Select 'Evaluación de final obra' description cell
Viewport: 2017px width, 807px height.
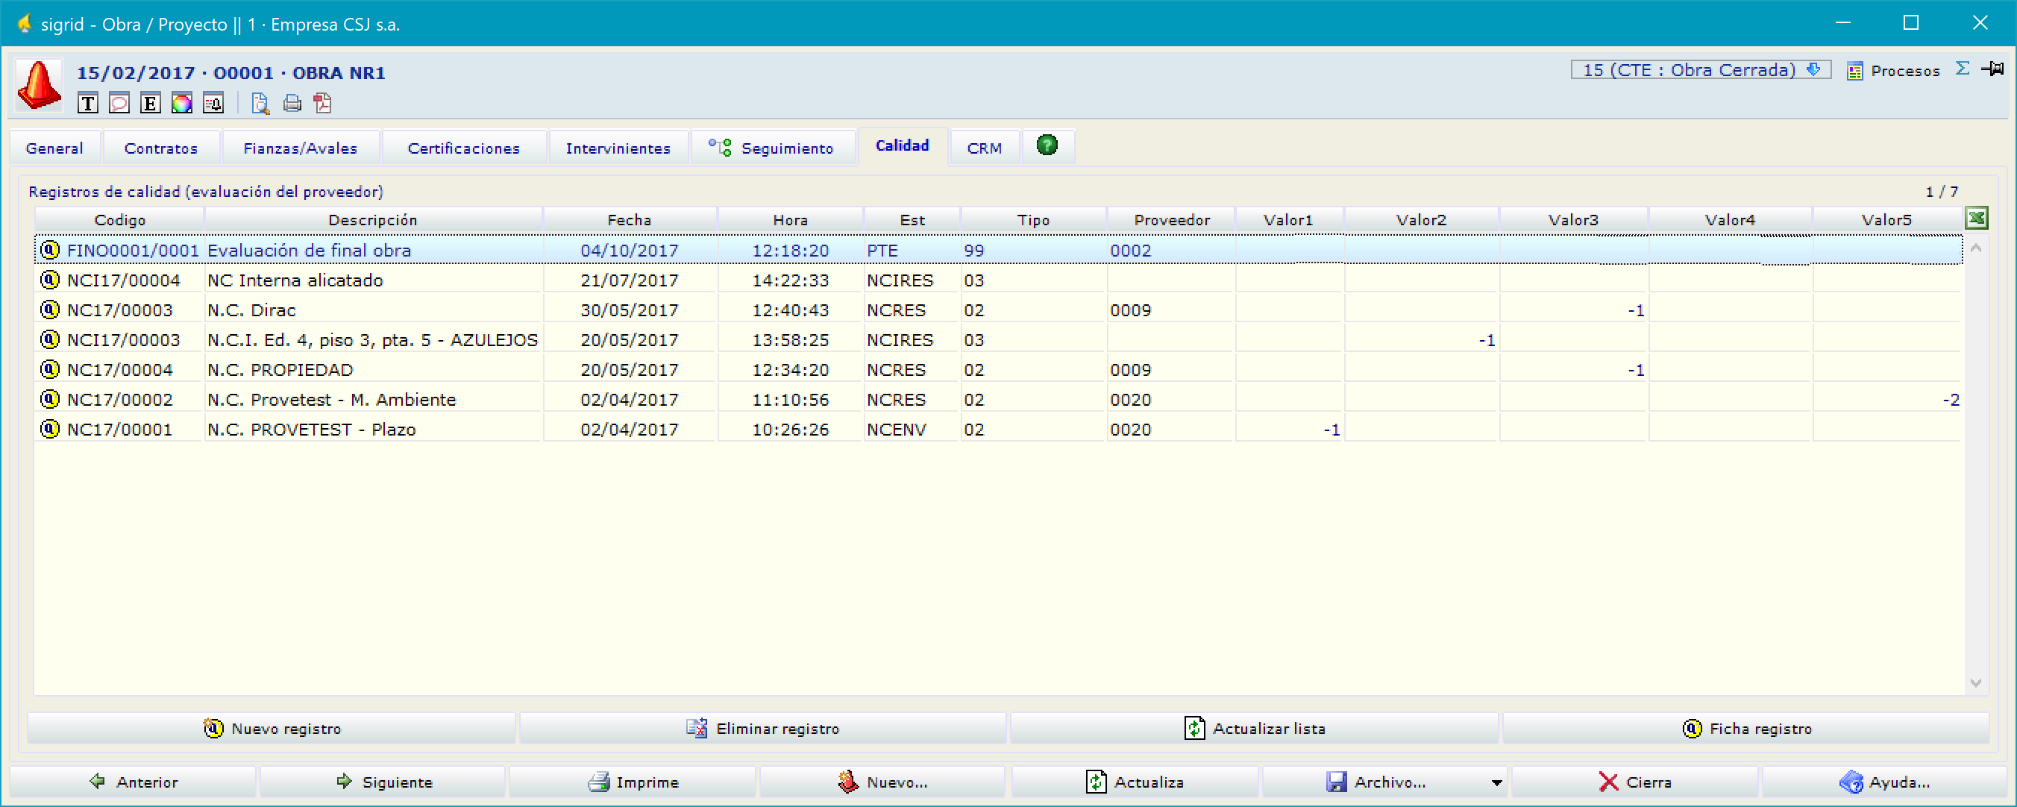[x=374, y=251]
